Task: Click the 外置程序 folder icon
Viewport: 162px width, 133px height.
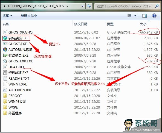Action: click(x=5, y=113)
